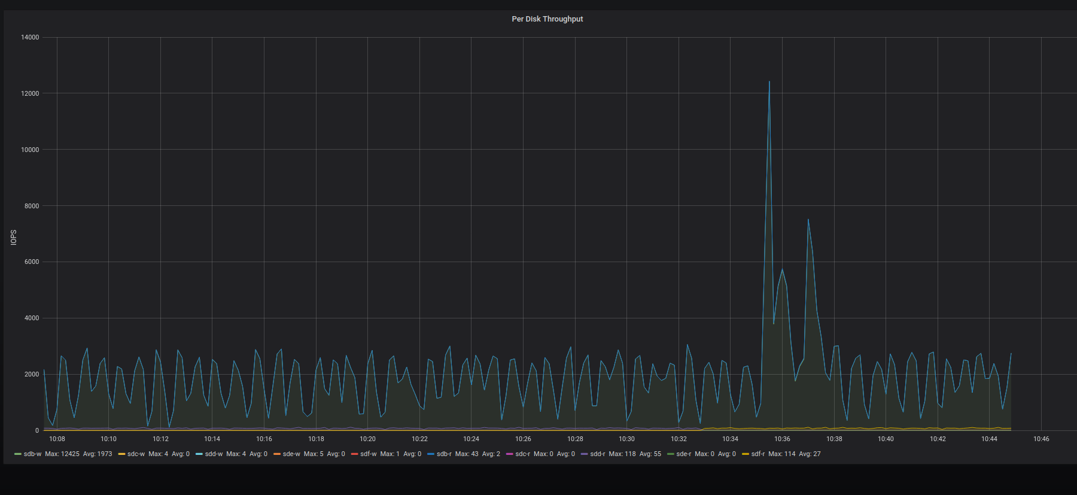Open the Per Disk Throughput panel menu
The width and height of the screenshot is (1077, 495).
[547, 19]
